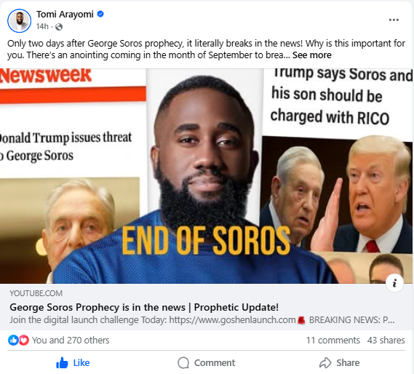This screenshot has width=414, height=374.
Task: Click the link info 'i' icon
Action: [x=394, y=283]
